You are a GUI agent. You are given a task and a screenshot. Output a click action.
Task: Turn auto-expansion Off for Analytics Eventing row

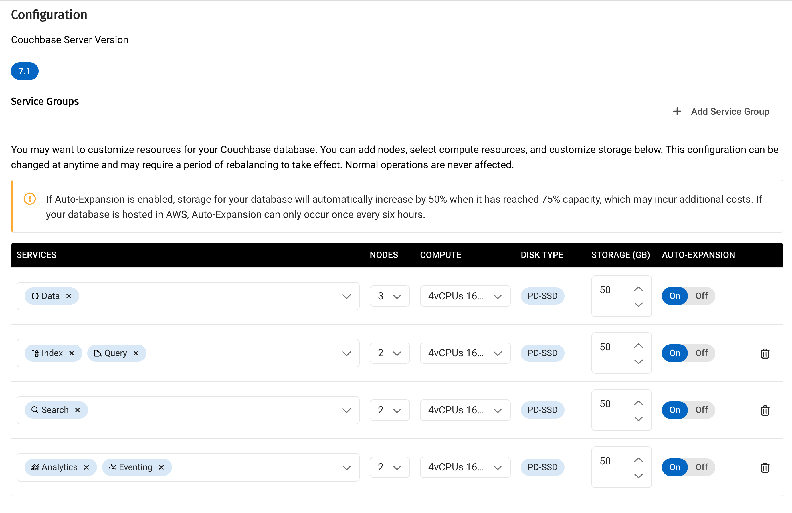pyautogui.click(x=702, y=467)
